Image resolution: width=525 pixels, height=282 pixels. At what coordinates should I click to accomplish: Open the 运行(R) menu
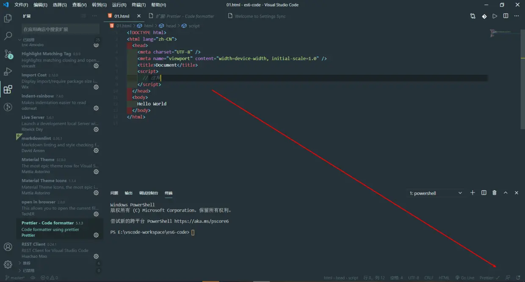click(119, 5)
